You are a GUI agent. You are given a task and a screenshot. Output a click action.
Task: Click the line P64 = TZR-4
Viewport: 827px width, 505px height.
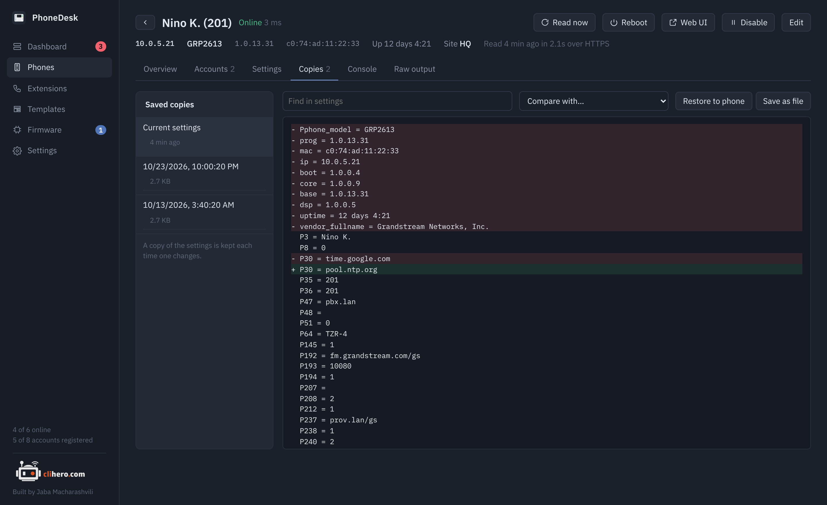[x=546, y=334]
